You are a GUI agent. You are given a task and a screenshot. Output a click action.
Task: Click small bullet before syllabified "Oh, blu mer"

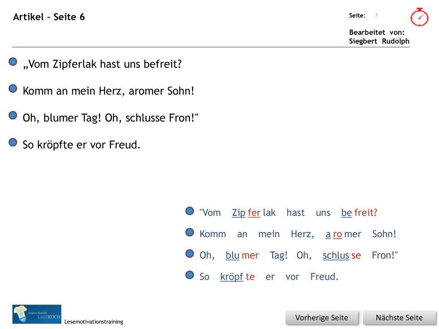click(x=189, y=254)
